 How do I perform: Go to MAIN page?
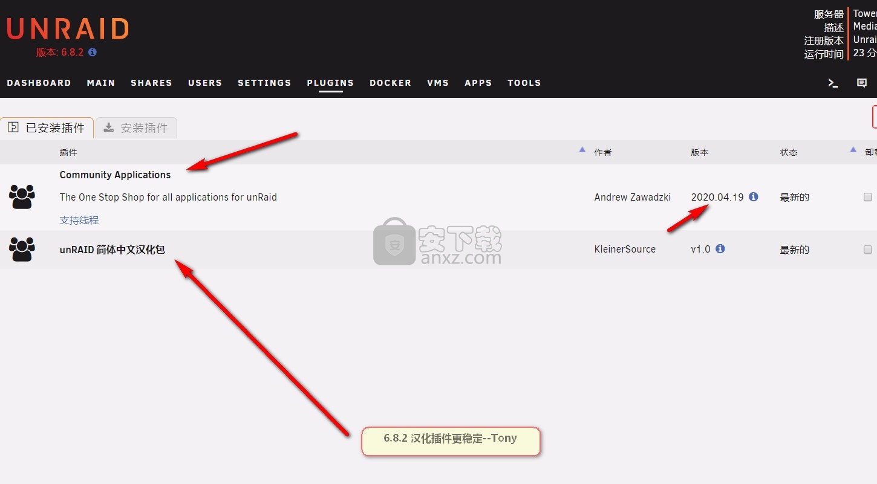click(101, 83)
